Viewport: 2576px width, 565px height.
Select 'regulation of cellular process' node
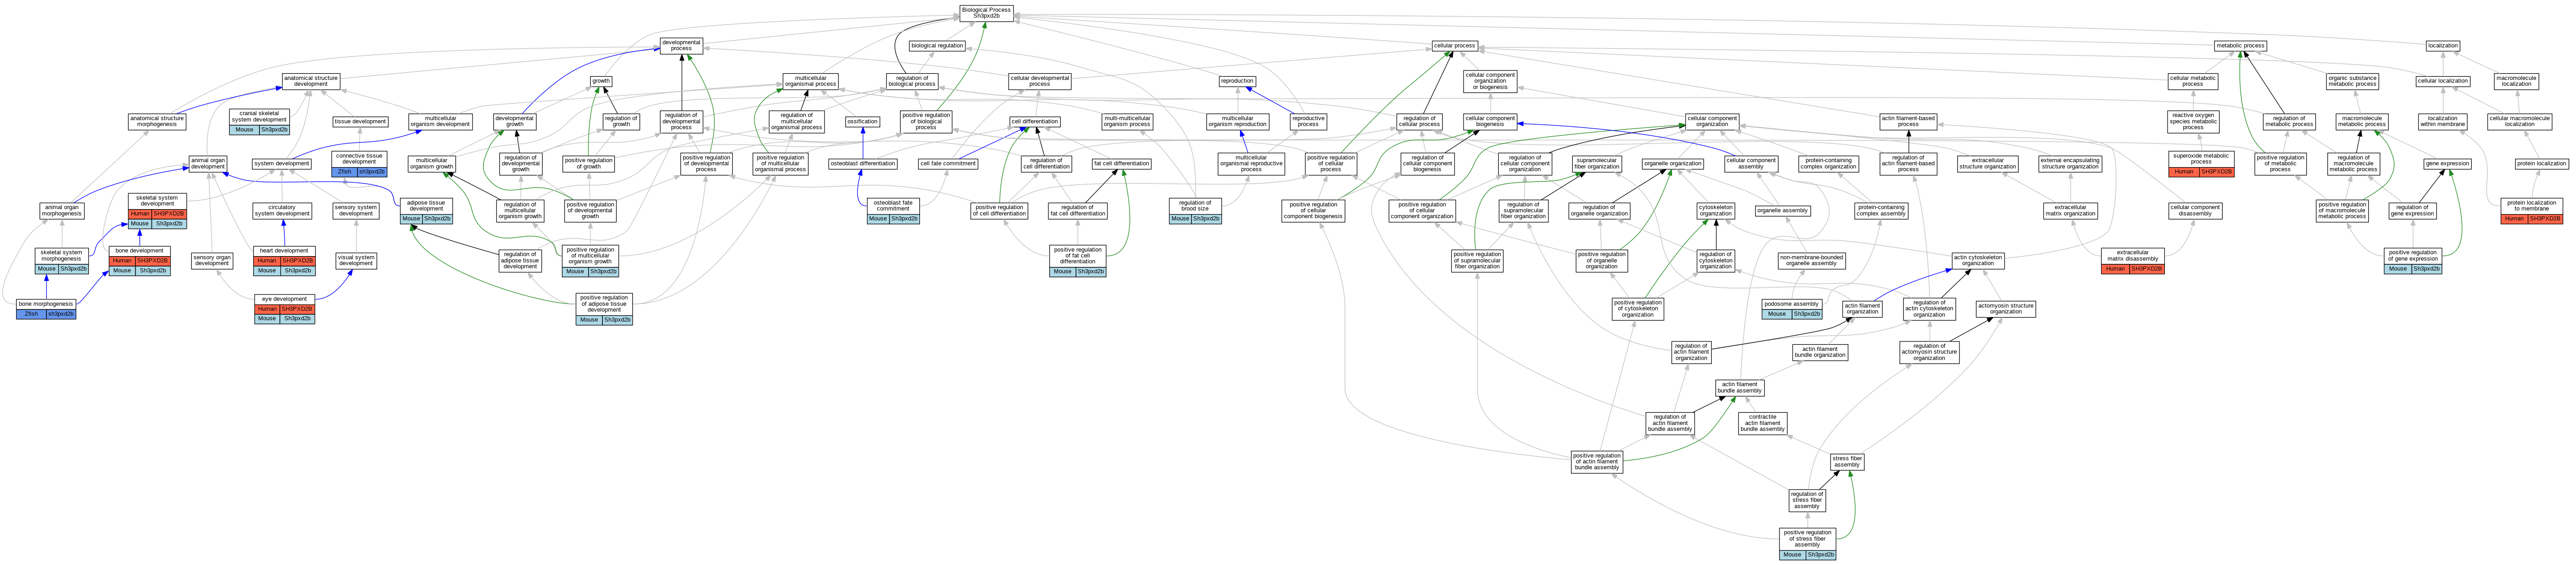[1419, 122]
